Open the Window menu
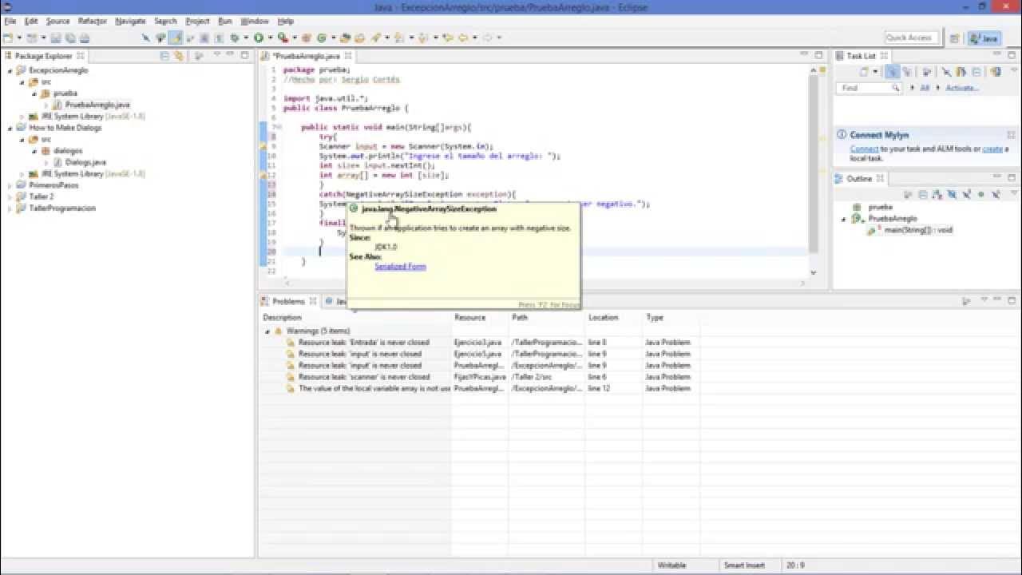The height and width of the screenshot is (575, 1022). (254, 21)
